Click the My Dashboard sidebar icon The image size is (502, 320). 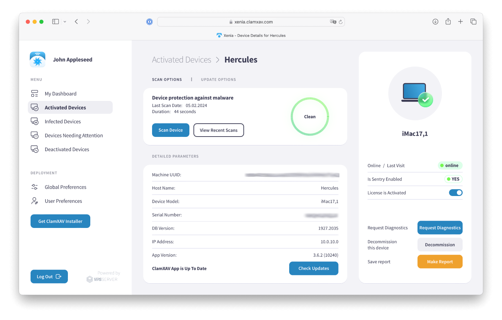tap(35, 93)
